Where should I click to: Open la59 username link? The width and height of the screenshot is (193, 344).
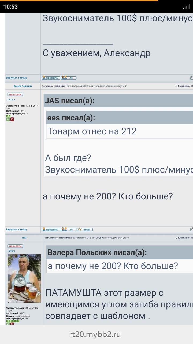click(24, 238)
